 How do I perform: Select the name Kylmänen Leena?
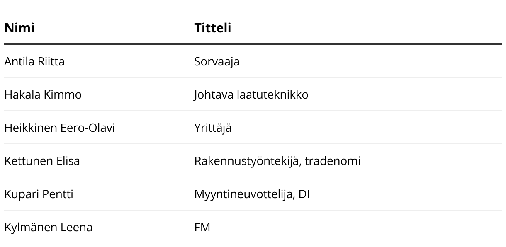(48, 227)
